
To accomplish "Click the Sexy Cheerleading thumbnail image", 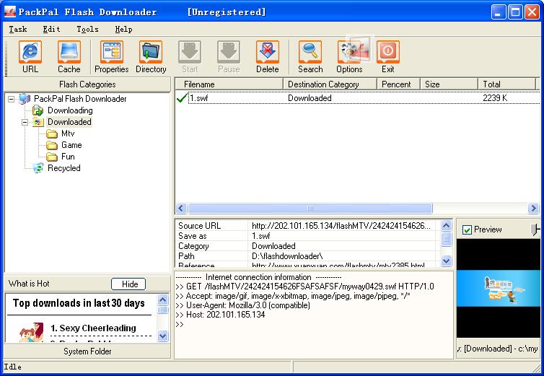I will tap(32, 332).
